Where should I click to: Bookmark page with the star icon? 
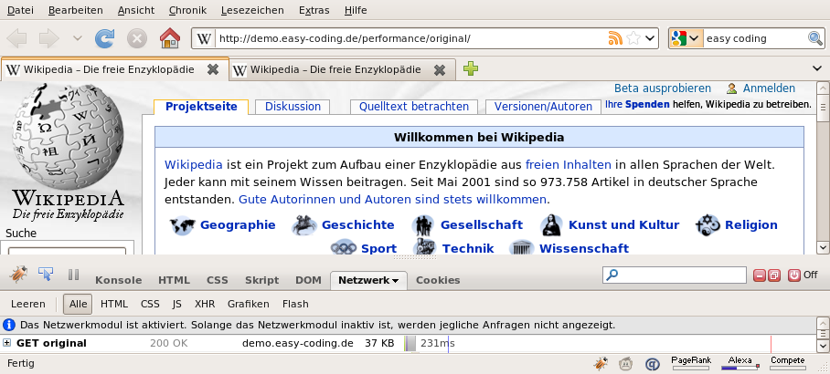point(633,38)
